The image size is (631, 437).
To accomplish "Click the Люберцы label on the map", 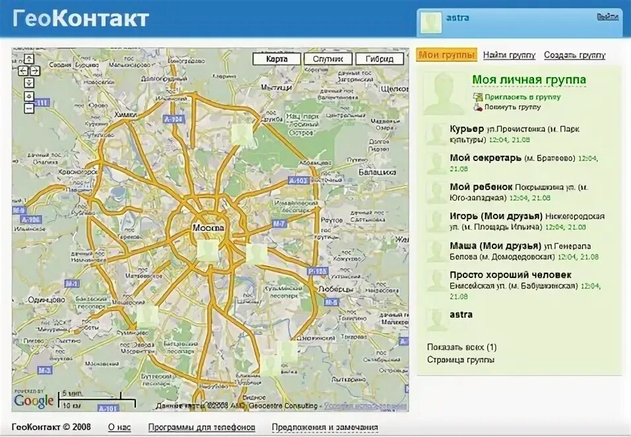I will tap(335, 289).
